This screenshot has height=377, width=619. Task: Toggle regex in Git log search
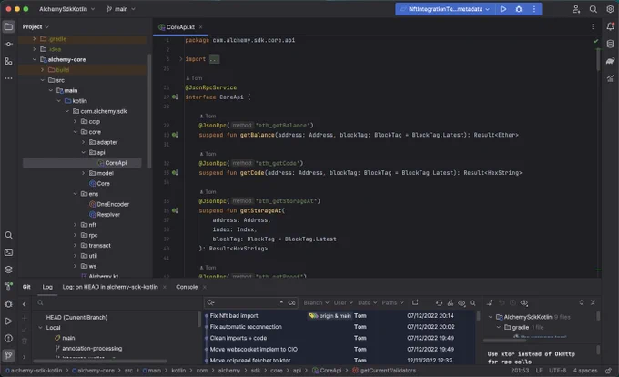point(280,303)
